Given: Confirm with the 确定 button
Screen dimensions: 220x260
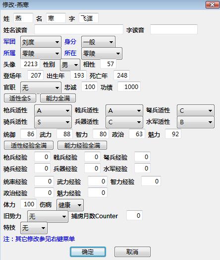Looking at the screenshot, I should 88,252.
